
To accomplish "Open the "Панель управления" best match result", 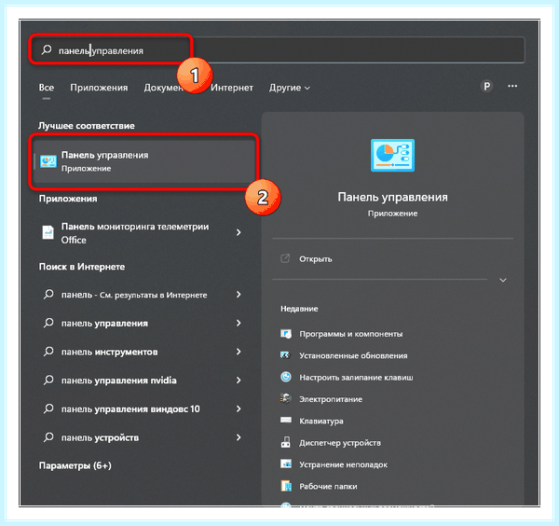I will click(x=143, y=161).
